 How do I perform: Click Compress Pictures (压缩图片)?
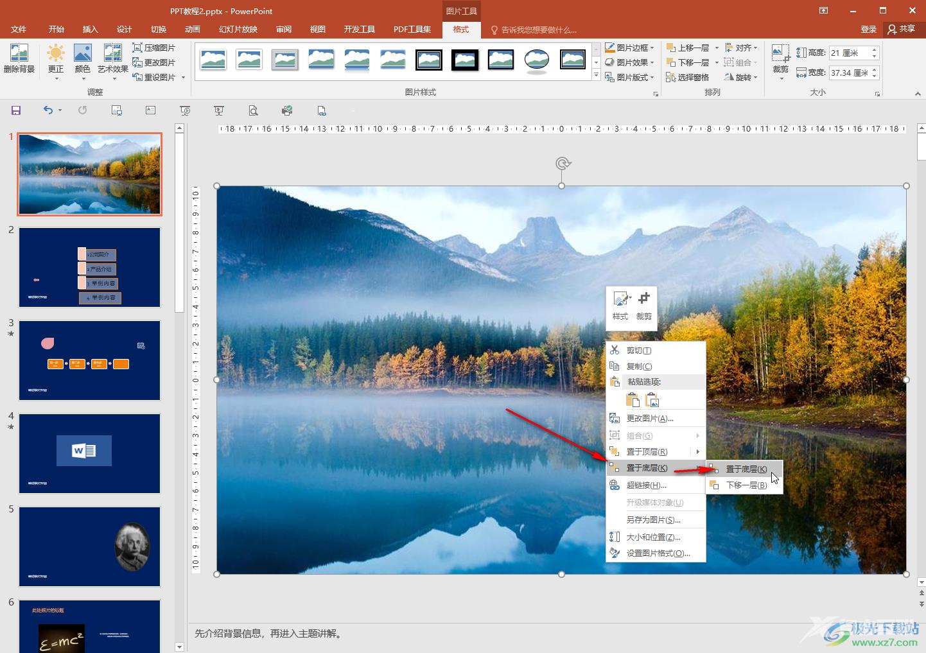[x=154, y=48]
